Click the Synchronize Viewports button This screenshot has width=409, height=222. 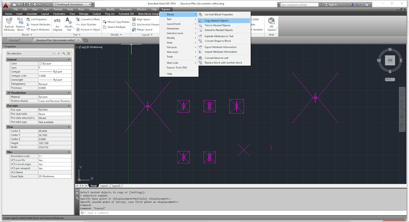pyautogui.click(x=146, y=25)
